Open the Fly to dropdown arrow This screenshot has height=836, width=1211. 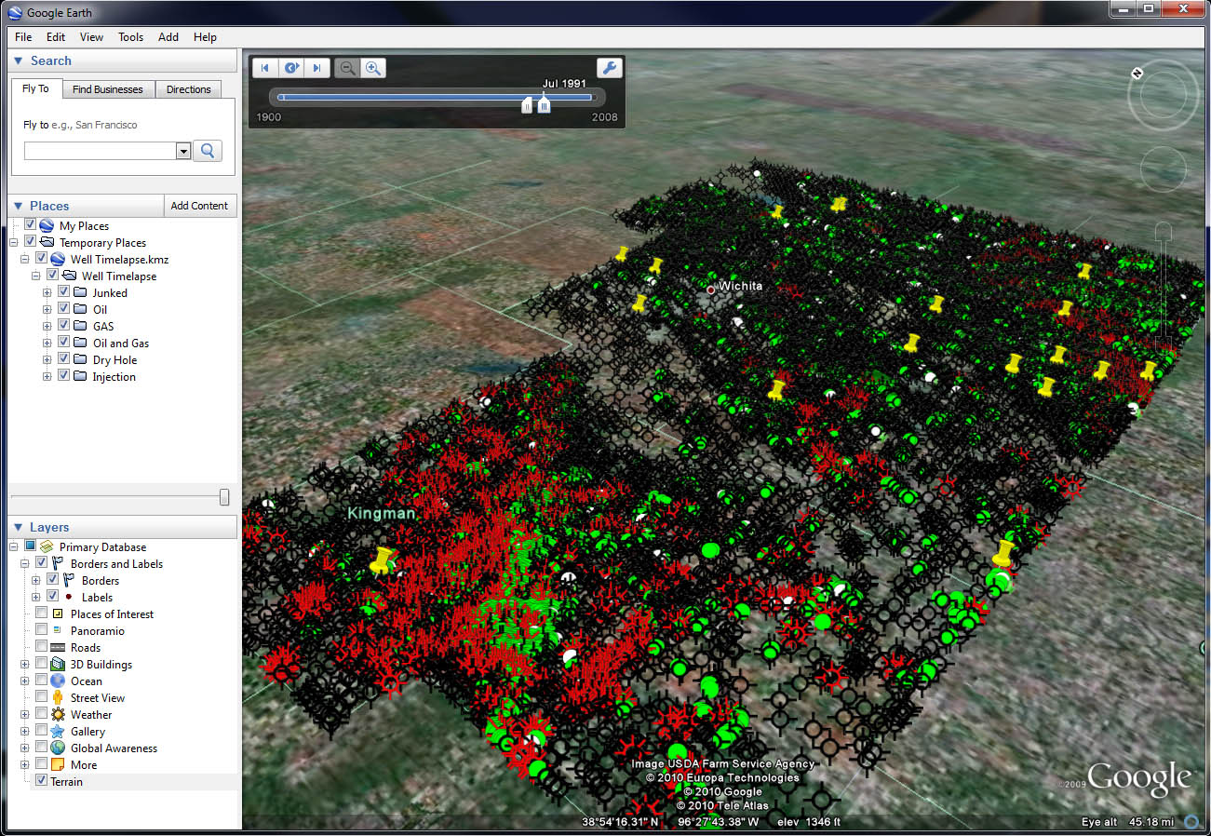[x=183, y=151]
